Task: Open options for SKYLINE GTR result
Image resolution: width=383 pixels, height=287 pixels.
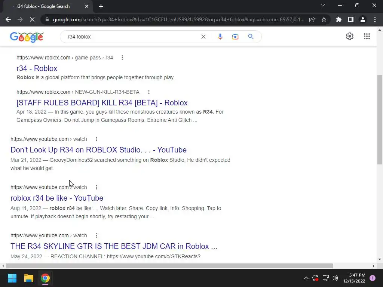Action: coord(96,235)
